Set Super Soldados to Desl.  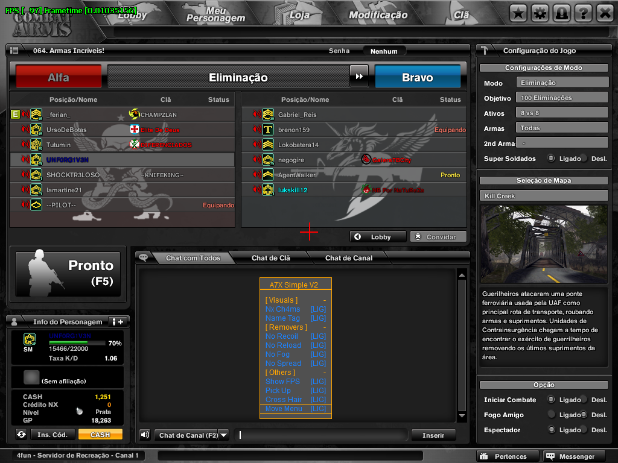(584, 159)
